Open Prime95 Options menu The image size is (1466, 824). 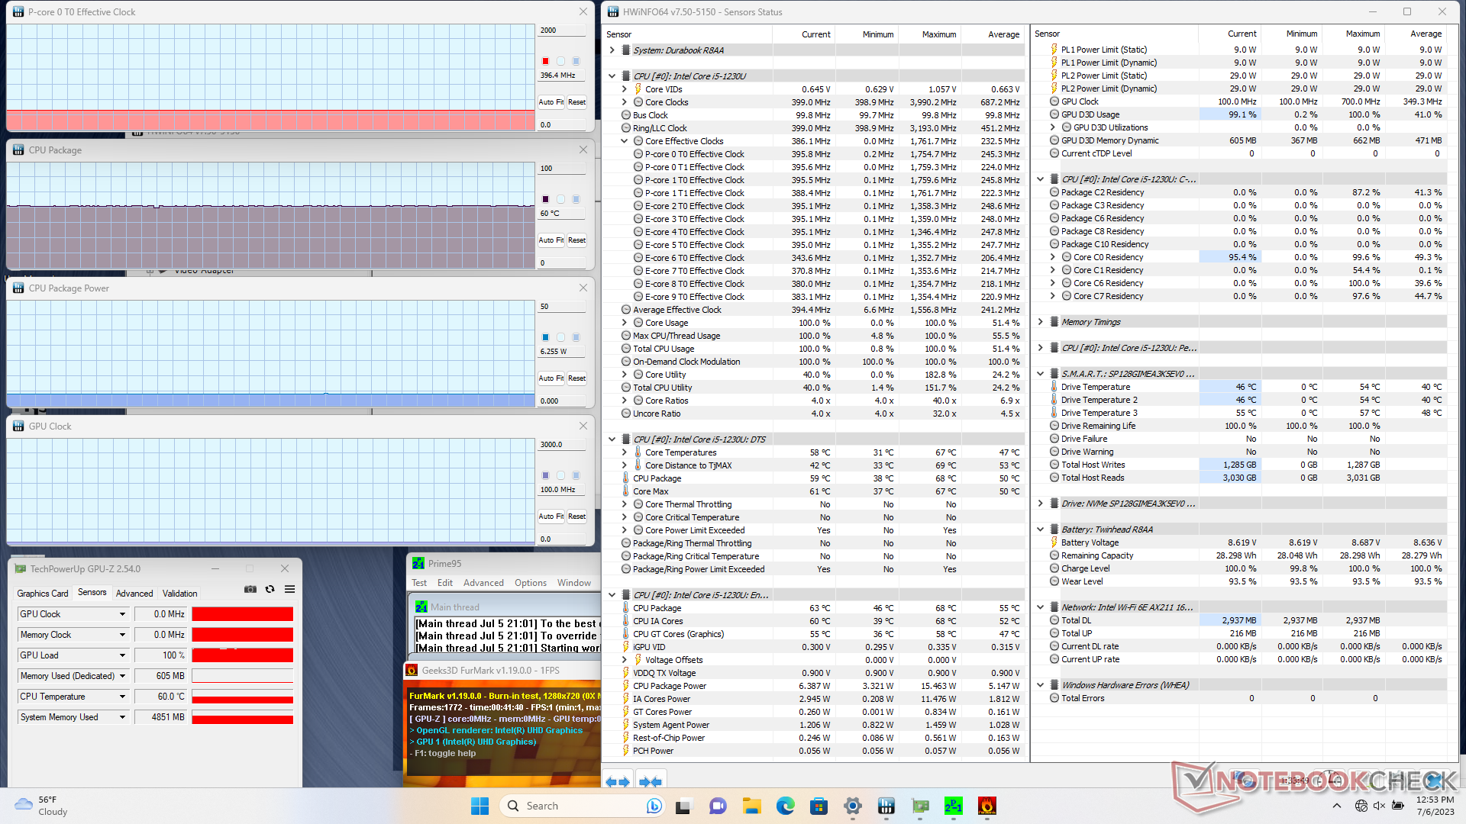point(531,583)
